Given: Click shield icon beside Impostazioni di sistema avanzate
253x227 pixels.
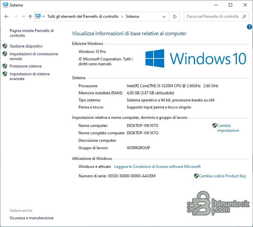Looking at the screenshot, I should pyautogui.click(x=5, y=74).
